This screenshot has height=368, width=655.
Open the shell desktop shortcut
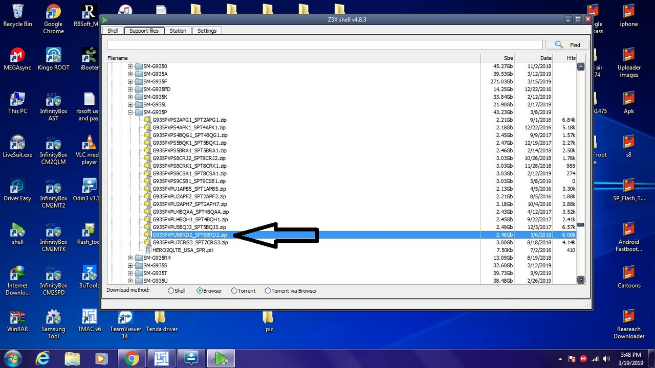pyautogui.click(x=17, y=234)
